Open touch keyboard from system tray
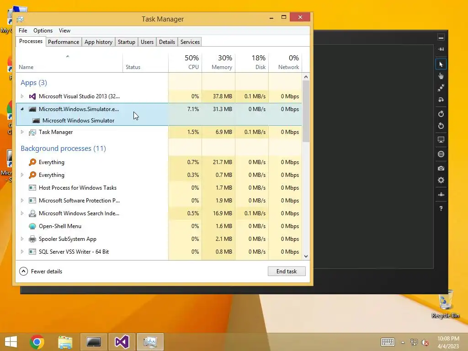This screenshot has width=468, height=351. point(388,342)
